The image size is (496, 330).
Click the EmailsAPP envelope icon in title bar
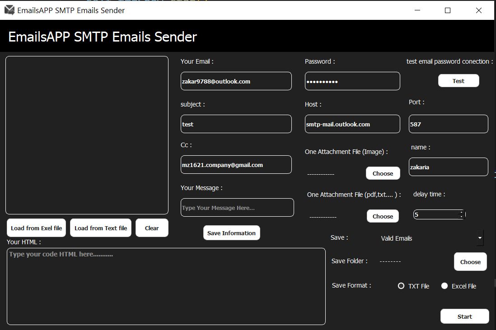pos(9,10)
